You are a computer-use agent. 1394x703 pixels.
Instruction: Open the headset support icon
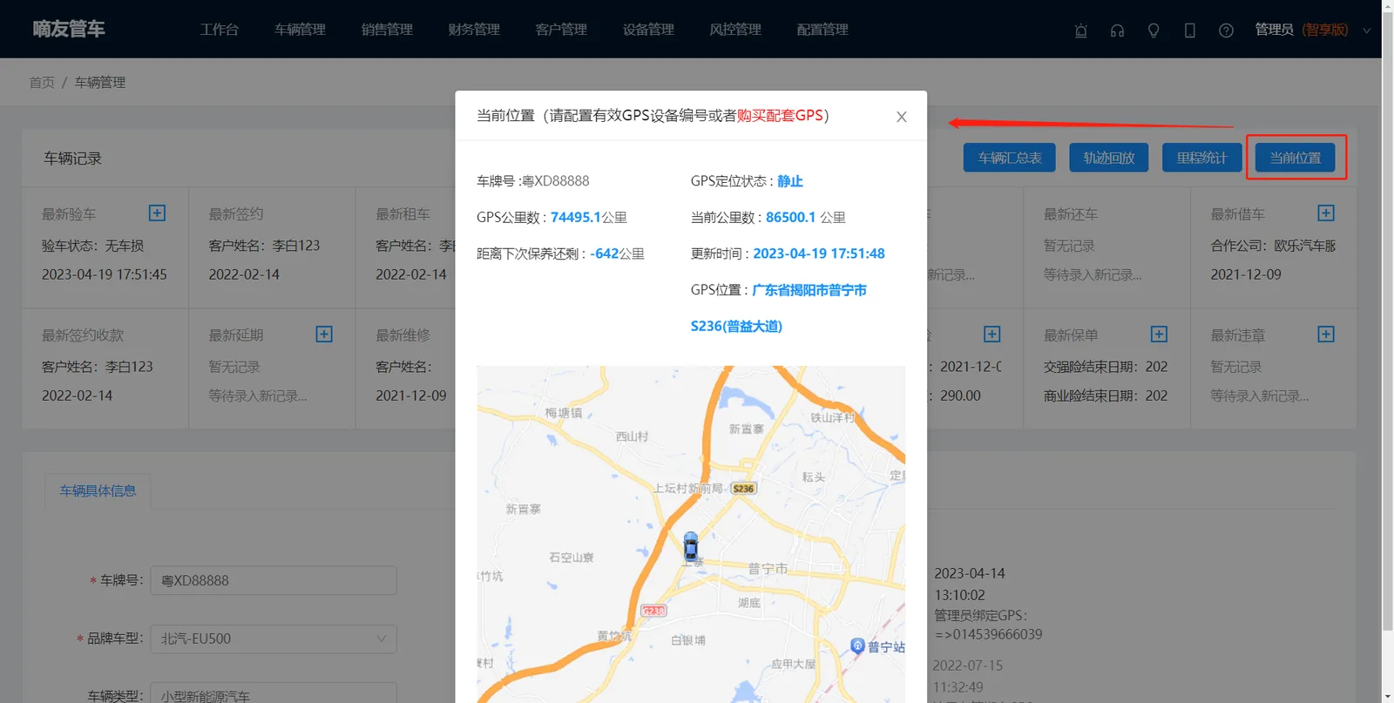1117,30
